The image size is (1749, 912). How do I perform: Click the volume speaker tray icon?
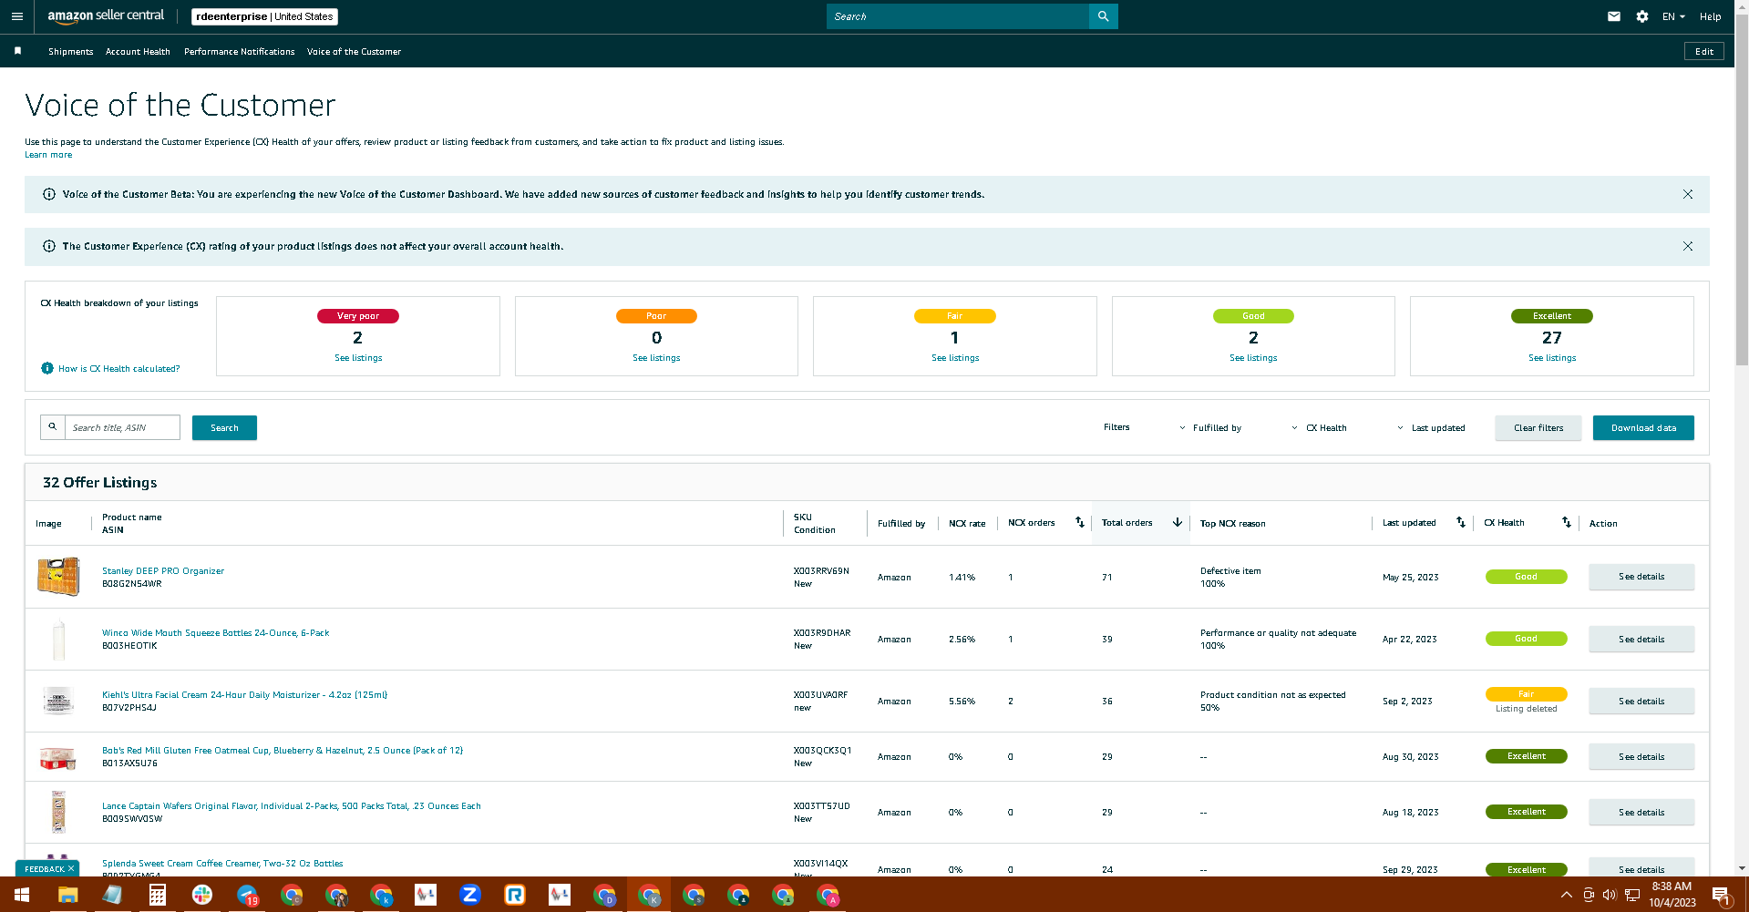pos(1610,895)
